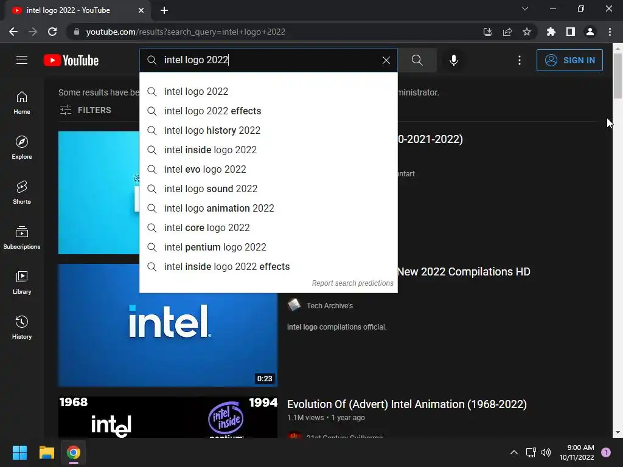Open Shorts in sidebar
The width and height of the screenshot is (623, 467).
coord(22,193)
